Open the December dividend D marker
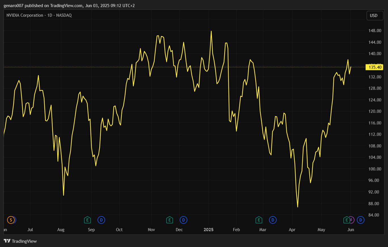Viewport: 388px width, 247px height. click(x=184, y=220)
